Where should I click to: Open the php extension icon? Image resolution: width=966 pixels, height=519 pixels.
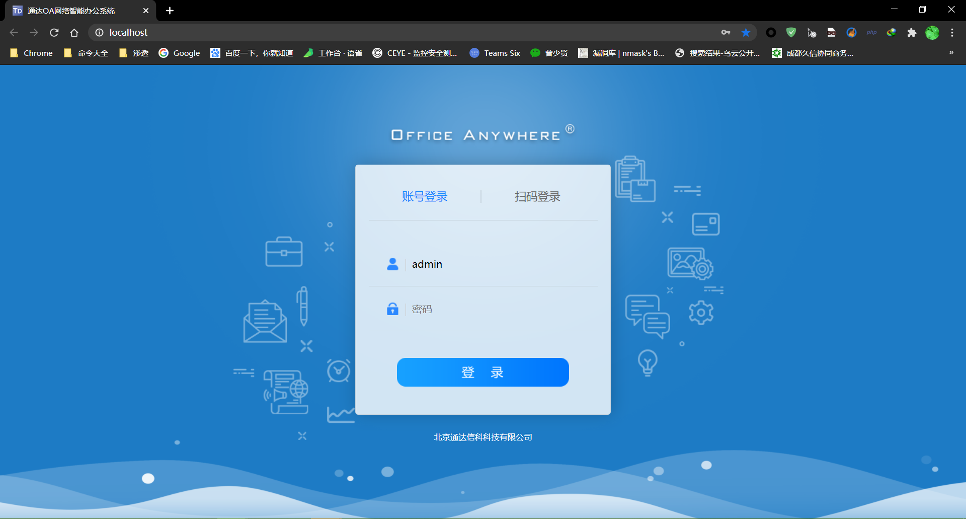point(871,33)
